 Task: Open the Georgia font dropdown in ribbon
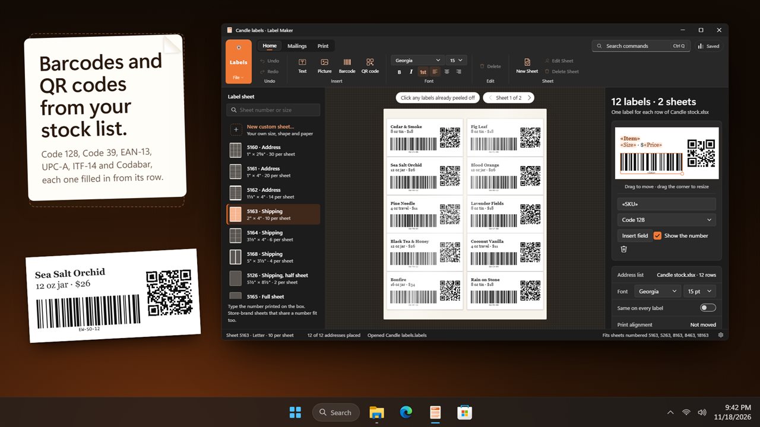pos(418,60)
